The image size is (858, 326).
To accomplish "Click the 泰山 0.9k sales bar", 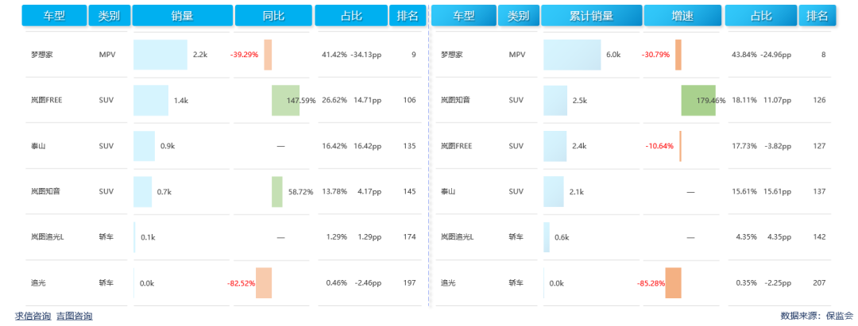I will (x=144, y=146).
